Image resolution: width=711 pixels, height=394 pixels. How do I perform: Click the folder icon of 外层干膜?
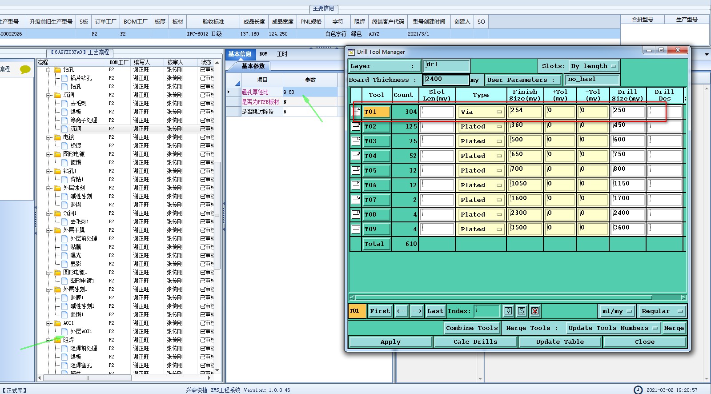57,230
